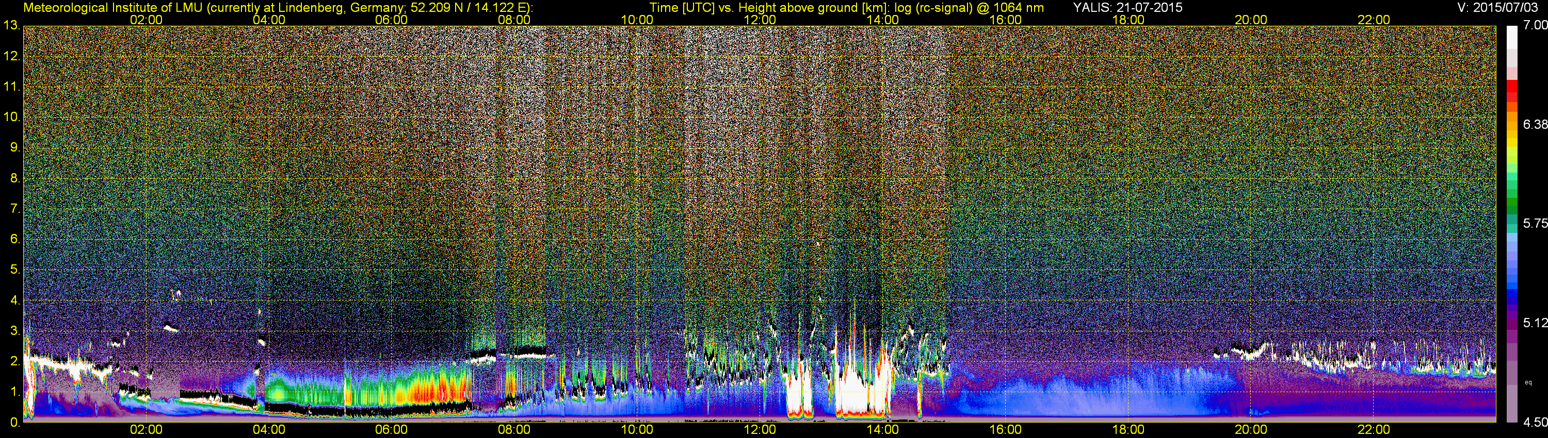Click the 4.50 colorbar minimum value
The image size is (1548, 438).
[1536, 423]
